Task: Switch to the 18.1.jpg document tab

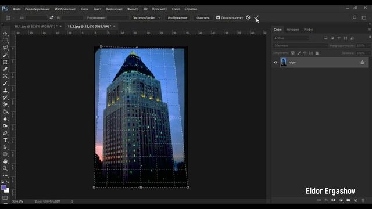Action: coord(35,26)
